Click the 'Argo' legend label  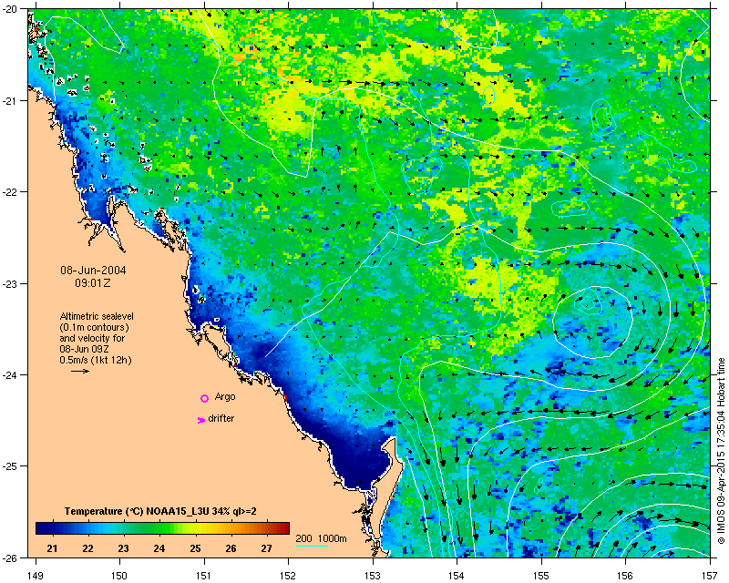coord(225,397)
